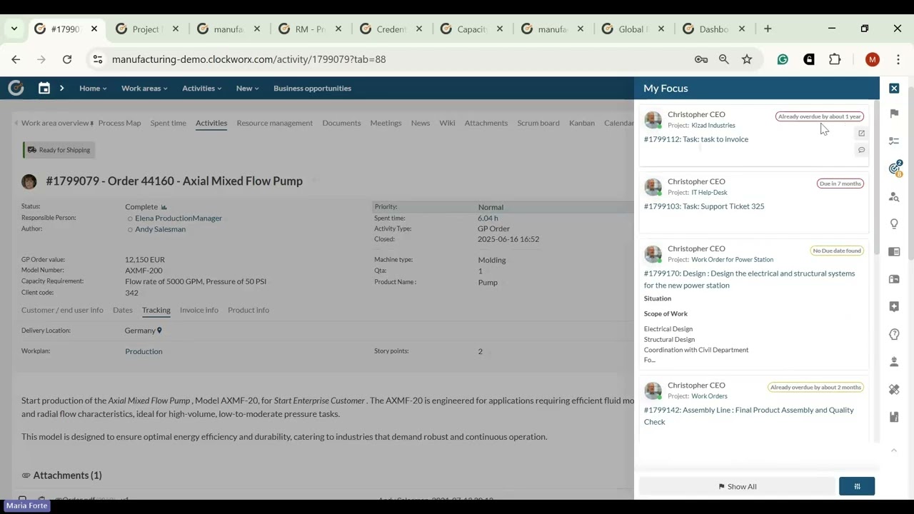The width and height of the screenshot is (914, 514).
Task: Open the focus target icon with badge
Action: click(895, 168)
